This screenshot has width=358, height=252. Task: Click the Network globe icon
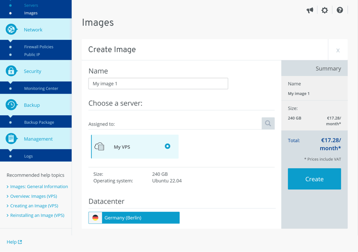tap(11, 30)
